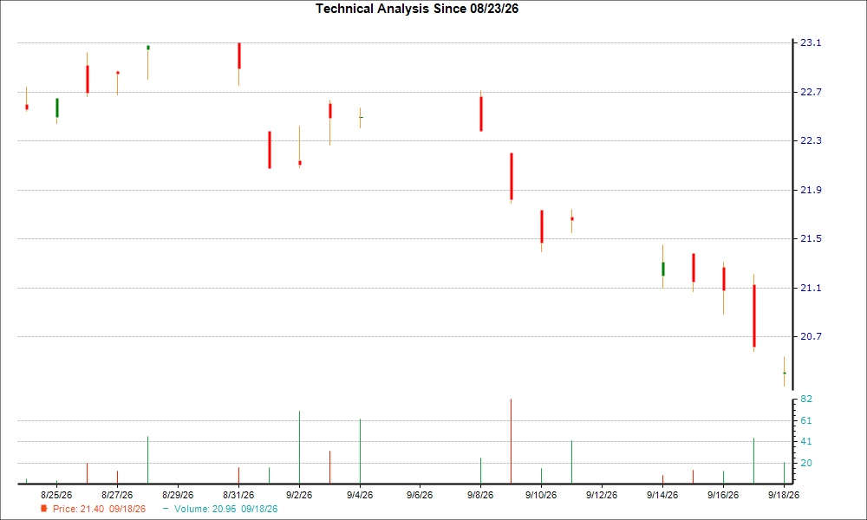Click the red volume bar on 8/31/26
Image resolution: width=867 pixels, height=520 pixels.
(x=239, y=475)
